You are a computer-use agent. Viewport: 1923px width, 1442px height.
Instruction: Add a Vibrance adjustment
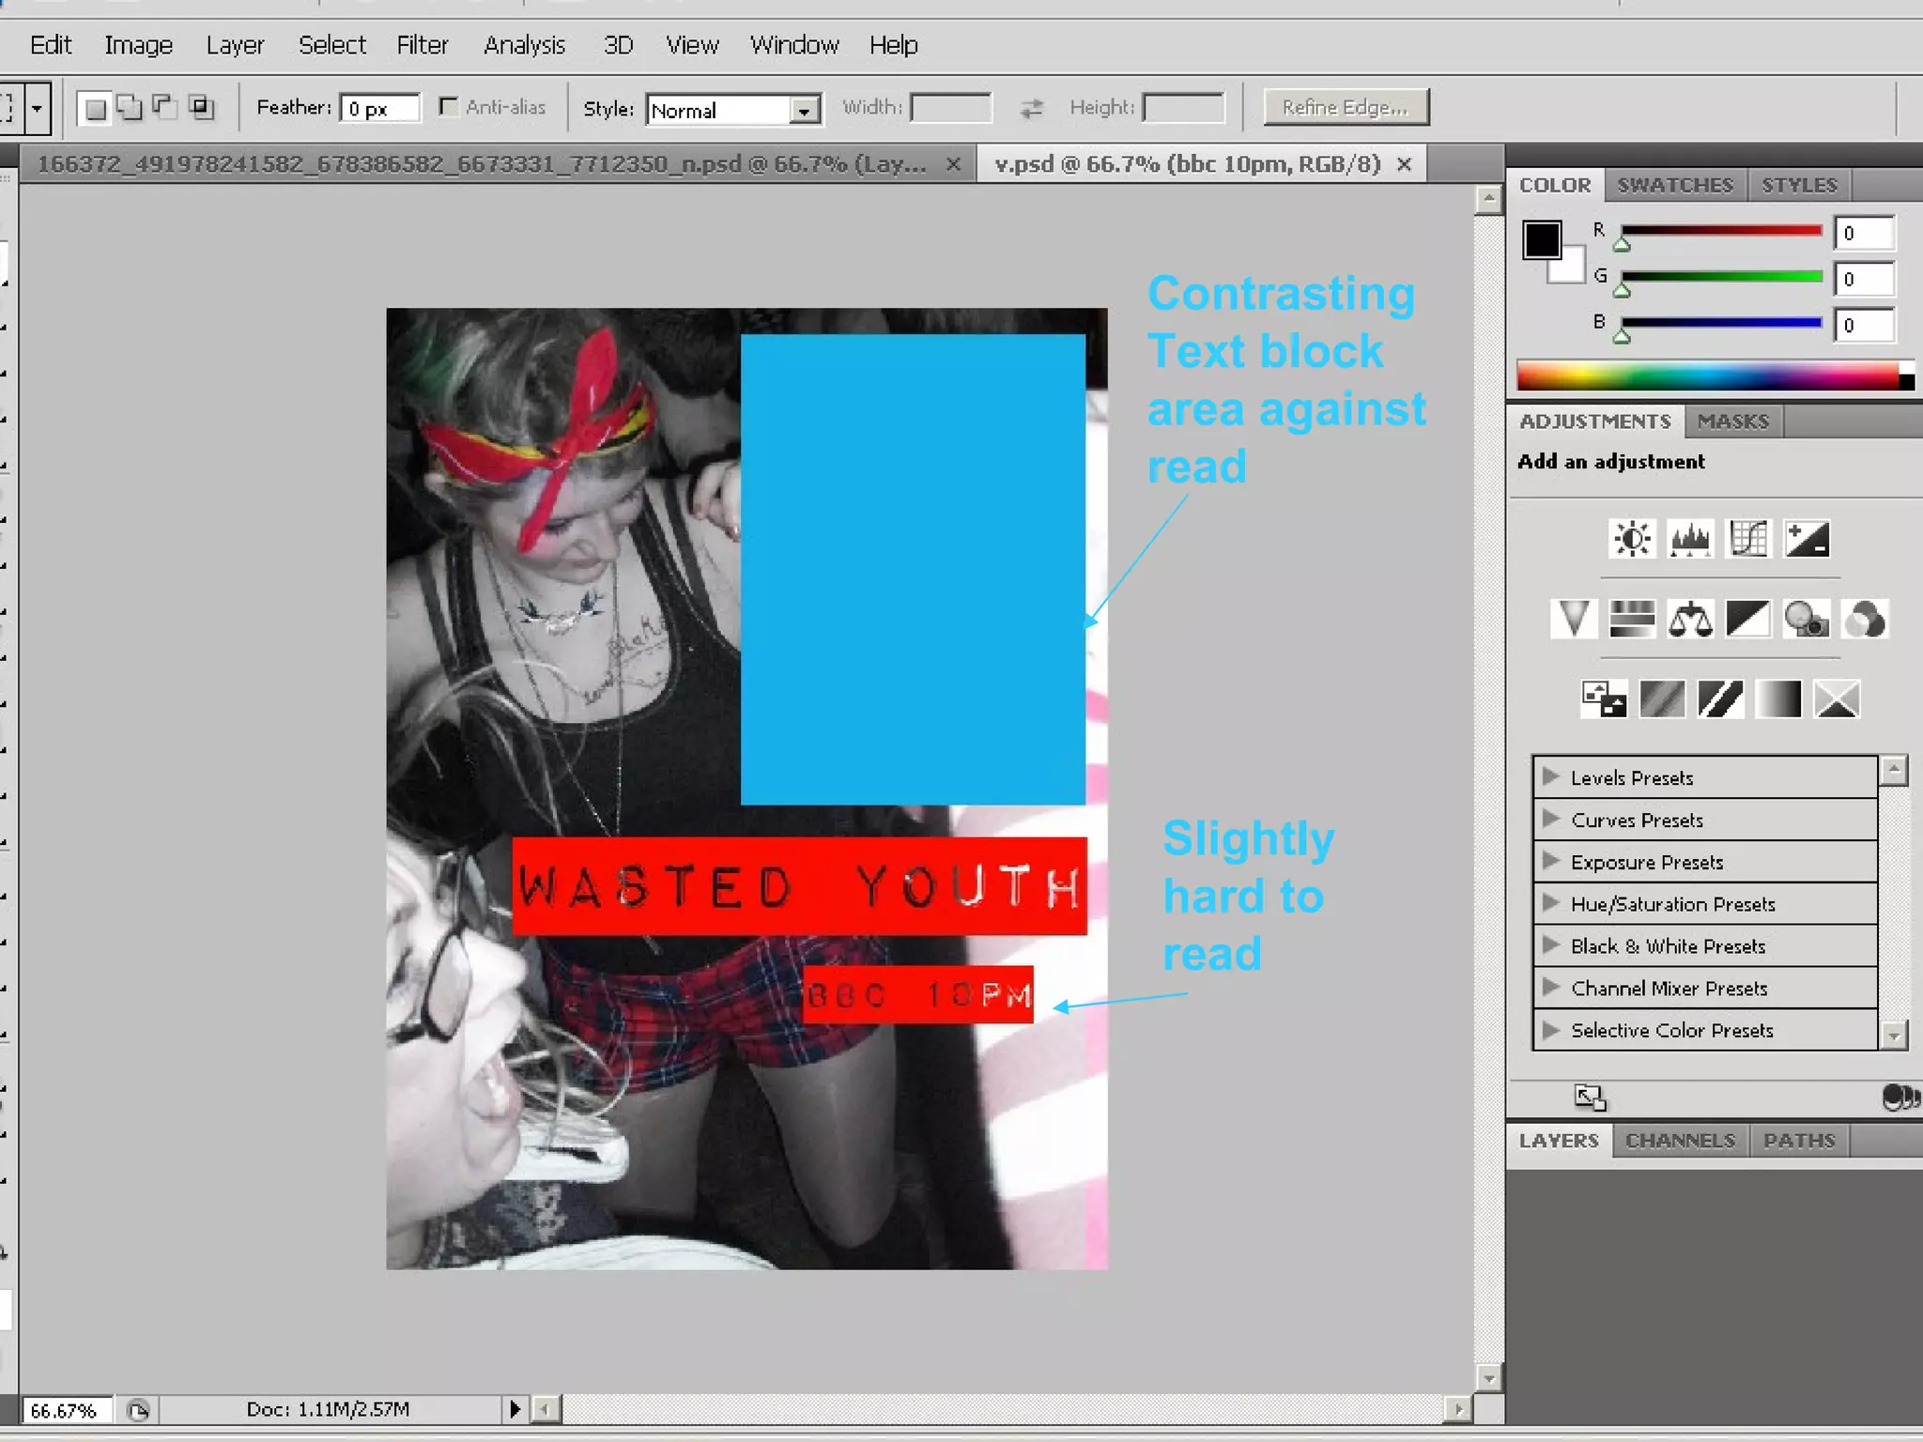coord(1574,620)
